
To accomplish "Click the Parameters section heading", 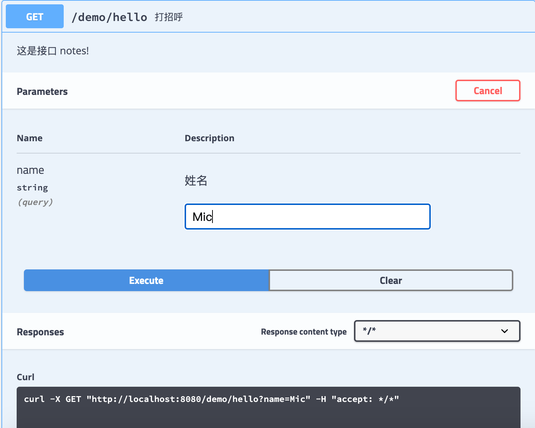I will click(42, 92).
